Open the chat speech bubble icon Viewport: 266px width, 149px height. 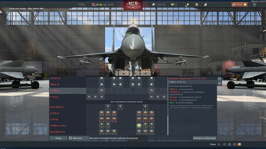[x=234, y=144]
